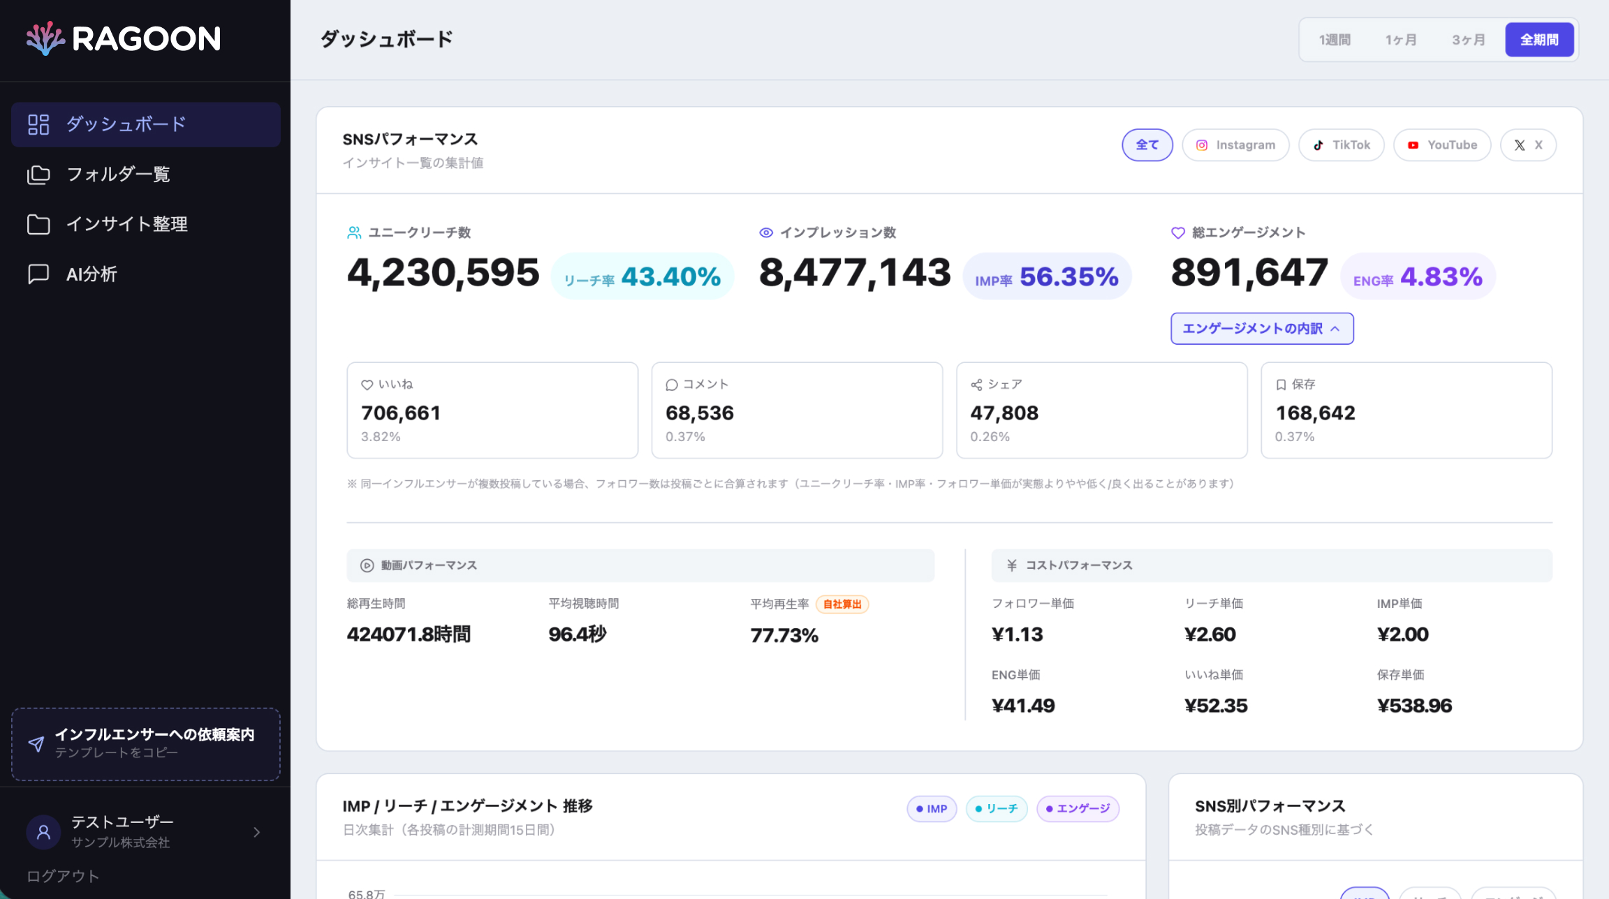Click the いいね heart icon in card
Viewport: 1609px width, 899px height.
[x=367, y=385]
